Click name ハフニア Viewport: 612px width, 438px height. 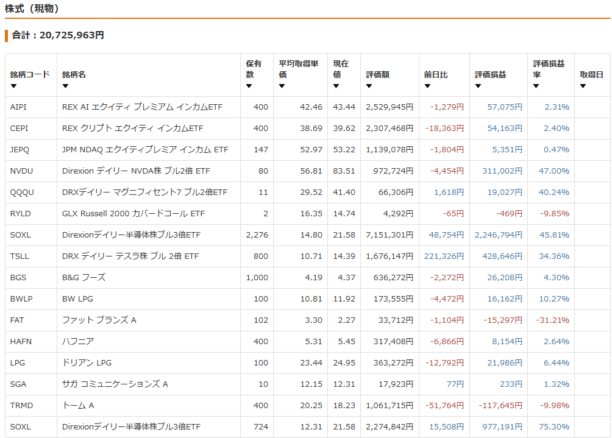pos(78,342)
